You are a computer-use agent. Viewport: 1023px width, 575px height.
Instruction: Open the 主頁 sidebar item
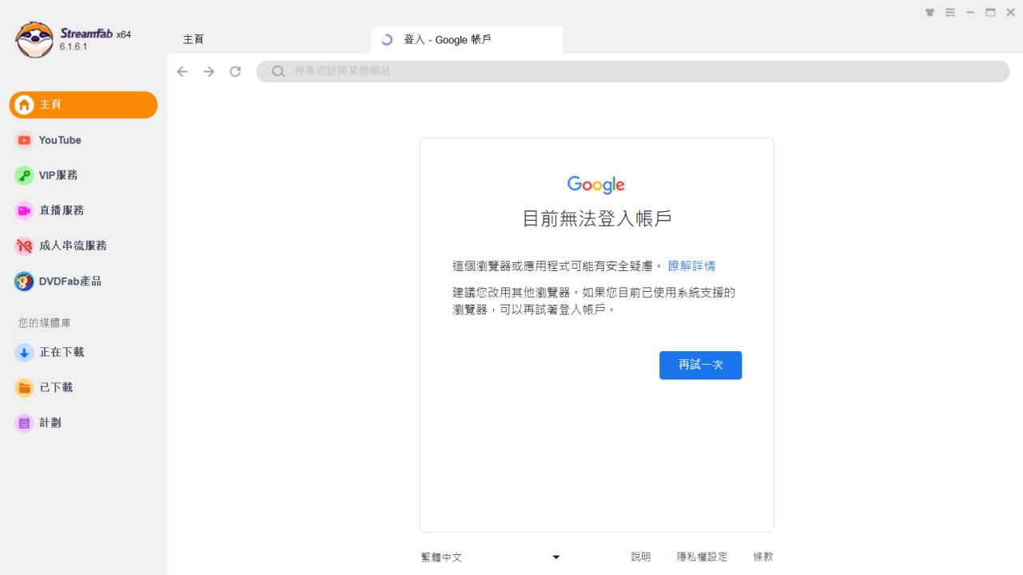pyautogui.click(x=83, y=105)
